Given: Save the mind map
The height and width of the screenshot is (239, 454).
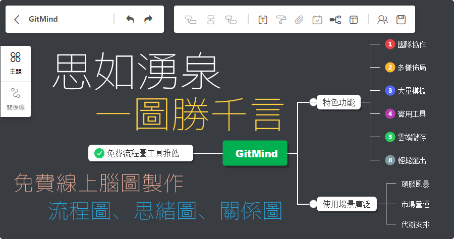Looking at the screenshot, I should coord(401,20).
